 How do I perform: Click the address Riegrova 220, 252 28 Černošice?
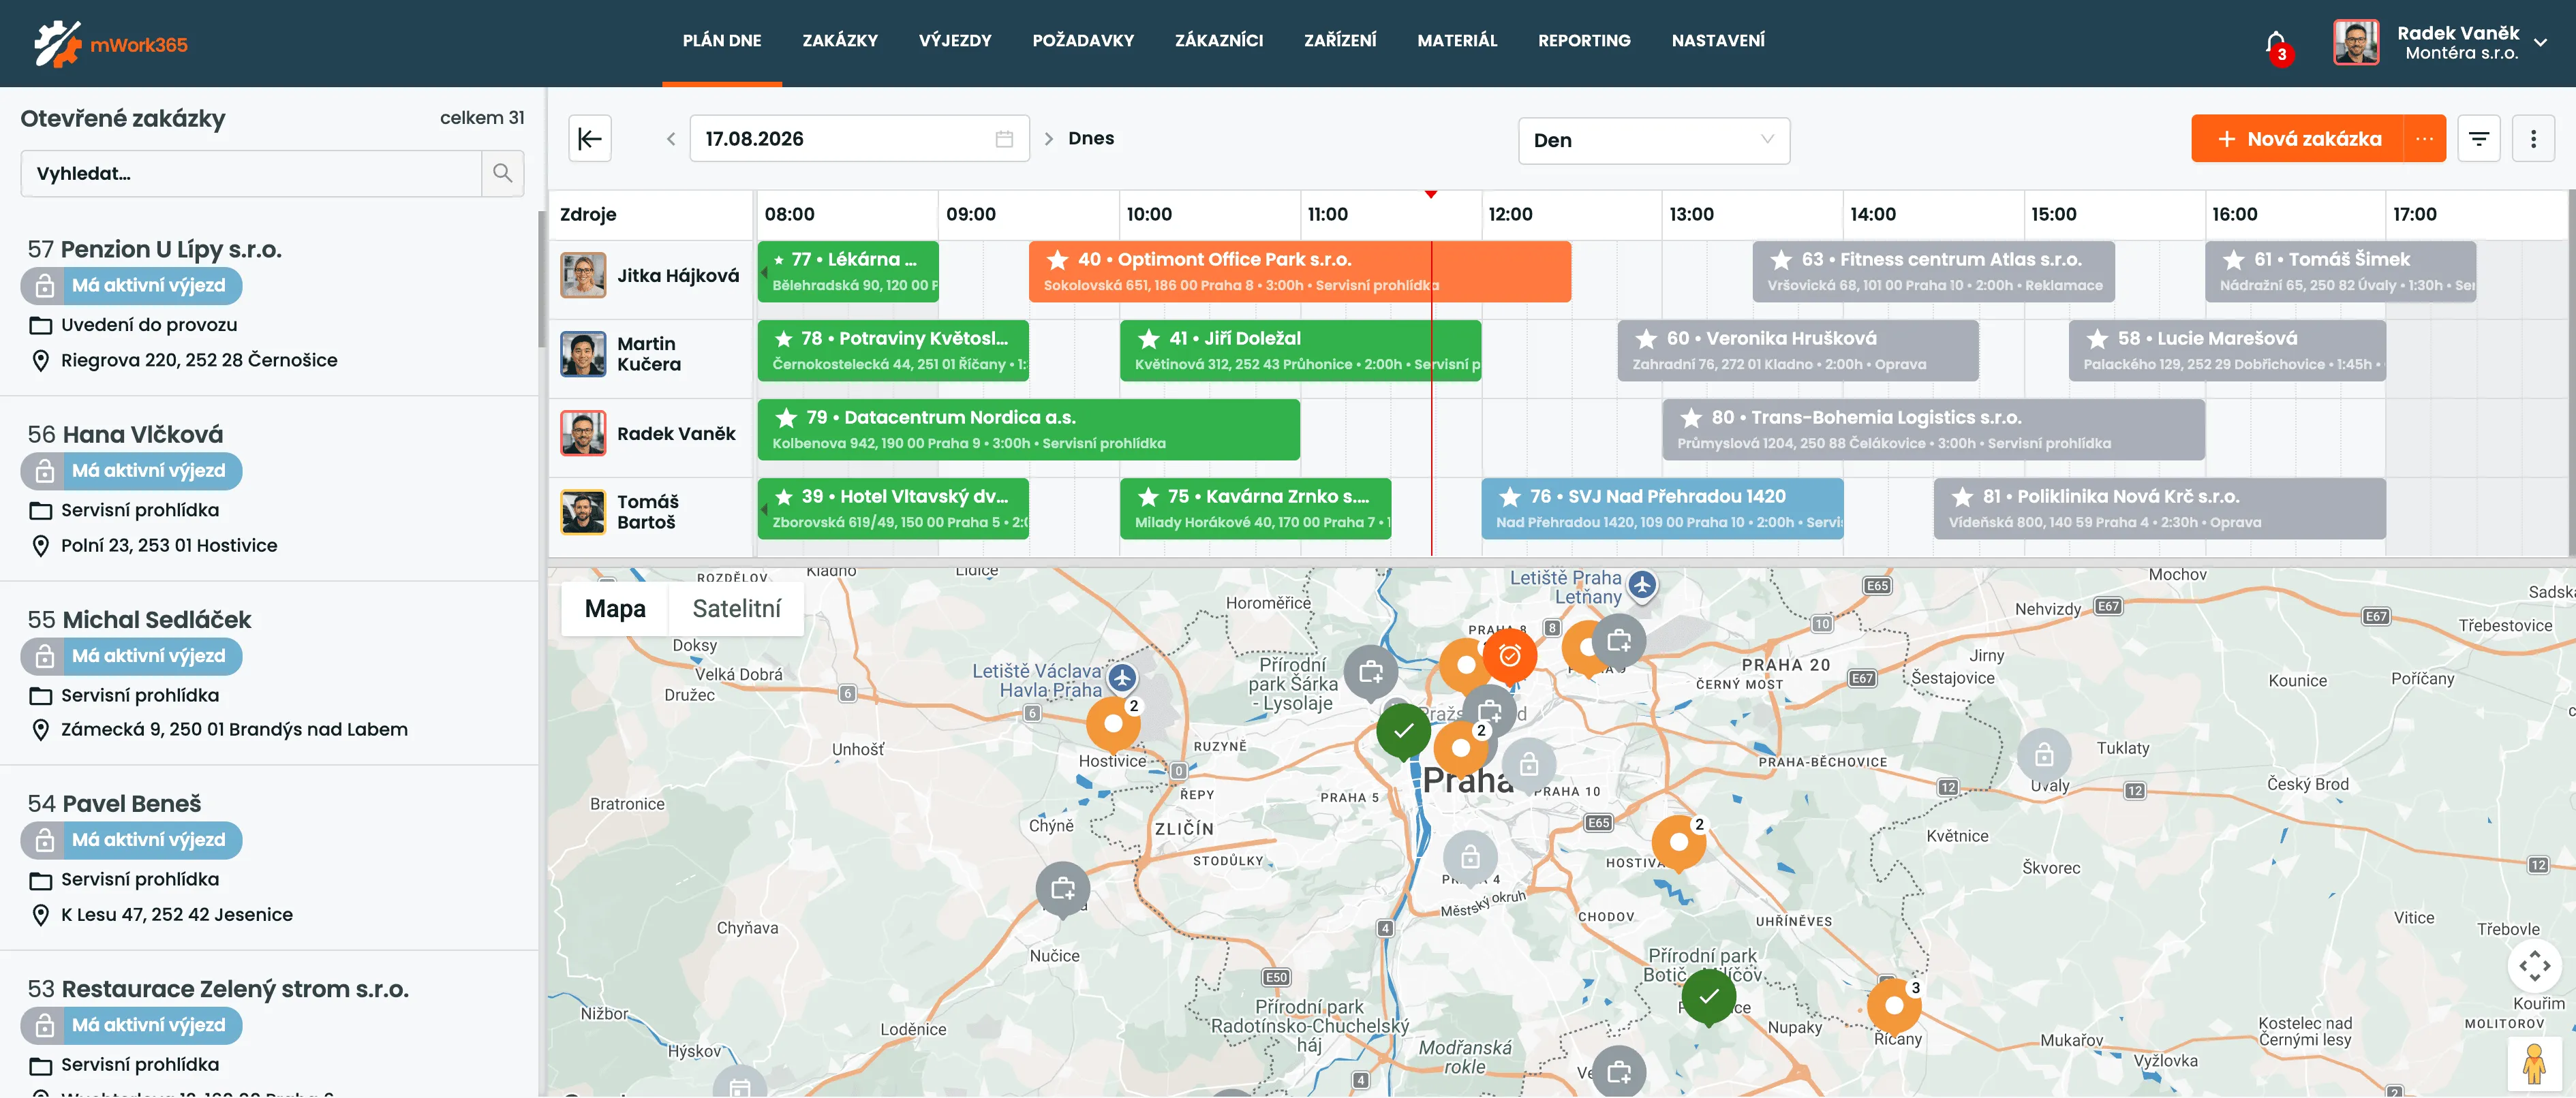(x=199, y=361)
